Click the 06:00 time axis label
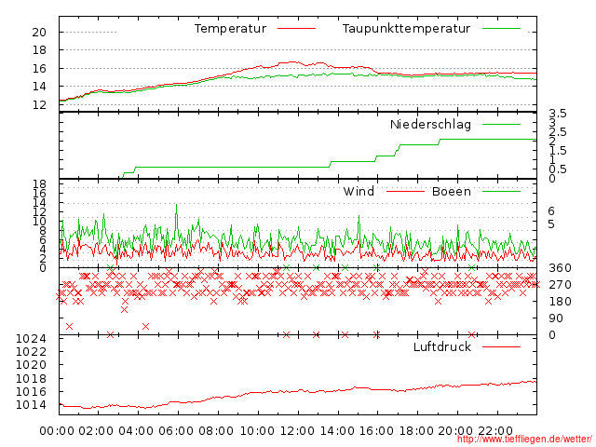596x447 pixels. pos(176,431)
